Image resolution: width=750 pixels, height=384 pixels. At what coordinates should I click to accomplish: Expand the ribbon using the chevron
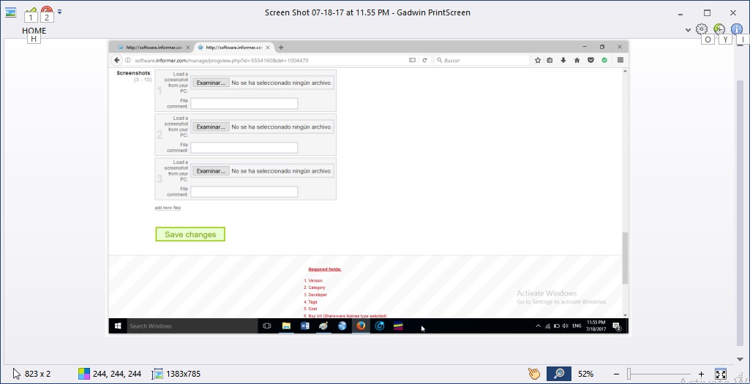pyautogui.click(x=688, y=30)
